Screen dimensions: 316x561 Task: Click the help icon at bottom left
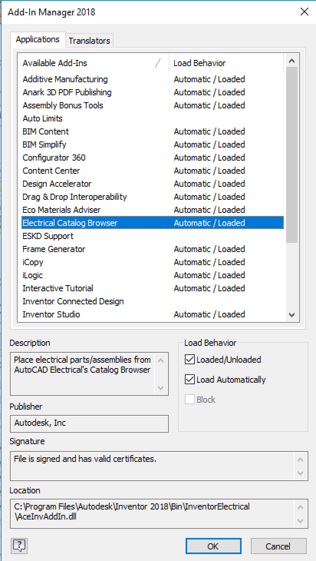[19, 545]
